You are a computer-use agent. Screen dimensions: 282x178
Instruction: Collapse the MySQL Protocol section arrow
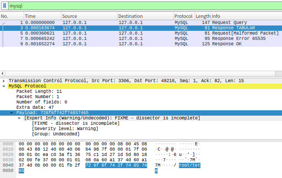[4, 86]
